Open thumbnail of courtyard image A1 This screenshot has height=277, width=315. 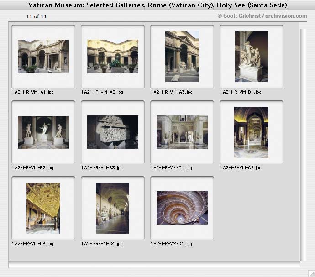point(43,57)
